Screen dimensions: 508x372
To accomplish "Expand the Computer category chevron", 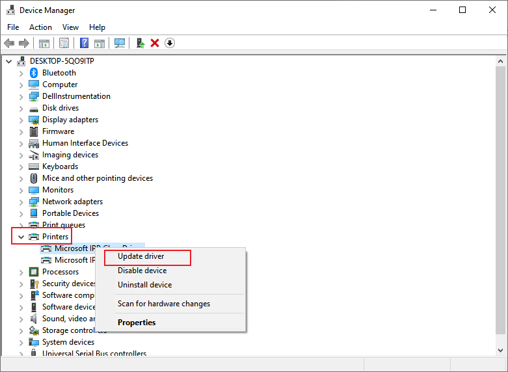I will 21,85.
